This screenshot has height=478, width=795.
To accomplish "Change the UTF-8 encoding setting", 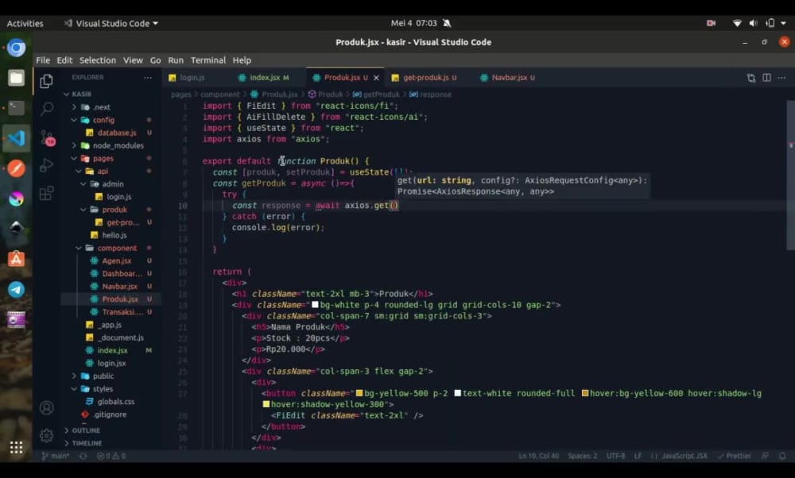I will click(x=615, y=456).
